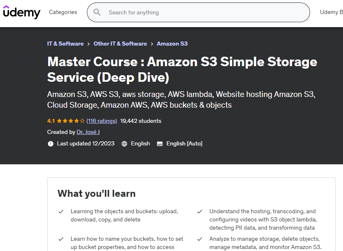Viewport: 343px width, 251px height.
Task: Click checkmark beside 'Learning the objects and buckets'
Action: tap(61, 212)
